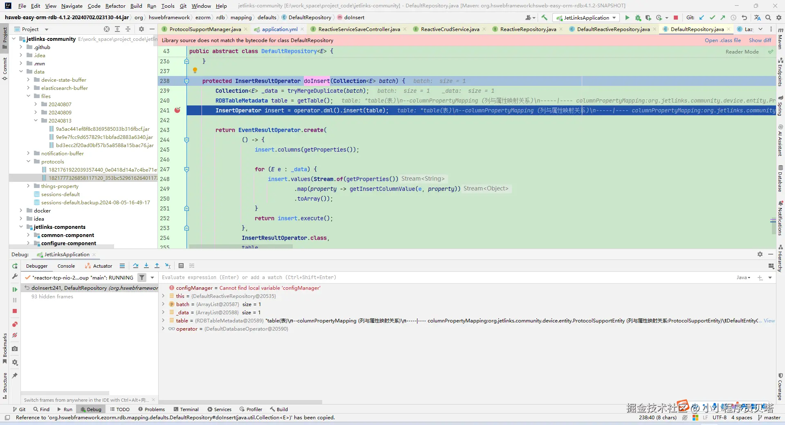The image size is (785, 425).
Task: Step Into in the debugger toolbar
Action: click(146, 266)
